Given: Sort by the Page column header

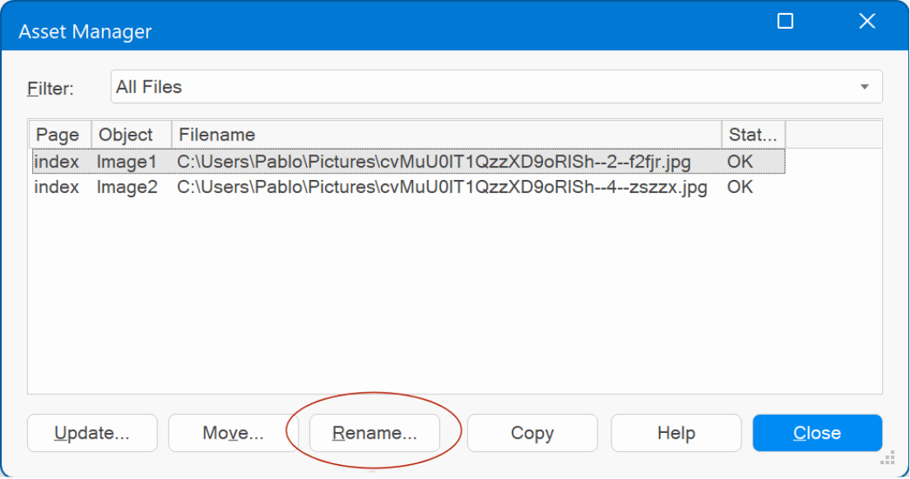Looking at the screenshot, I should tap(58, 135).
